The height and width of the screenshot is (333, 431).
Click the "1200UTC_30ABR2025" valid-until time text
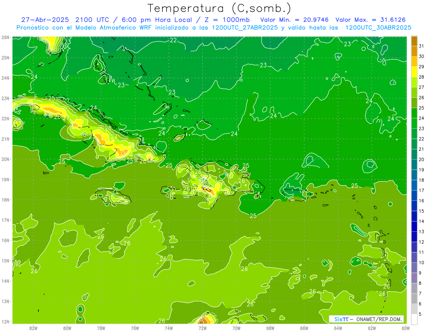coord(379,28)
